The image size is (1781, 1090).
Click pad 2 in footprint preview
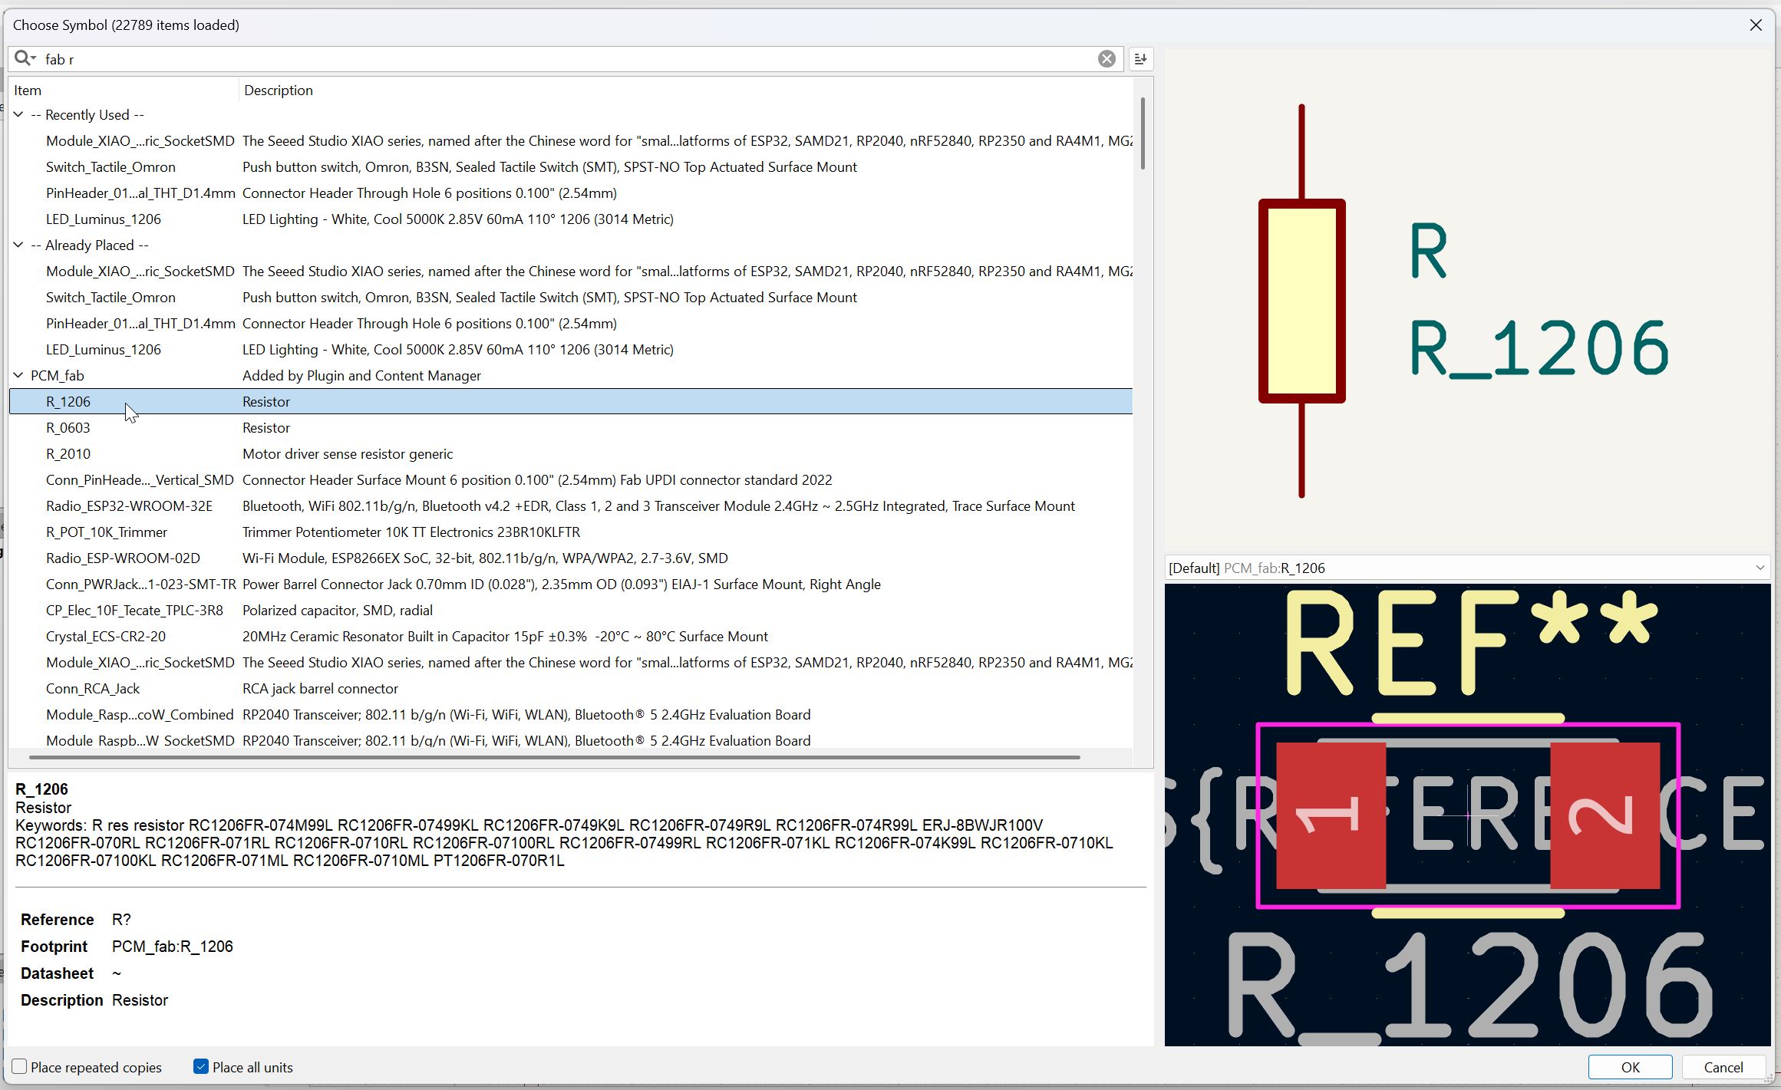click(1605, 815)
